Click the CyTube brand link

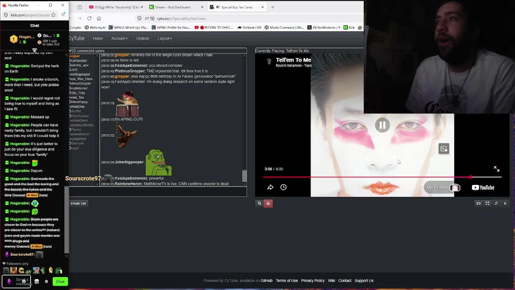coord(76,38)
